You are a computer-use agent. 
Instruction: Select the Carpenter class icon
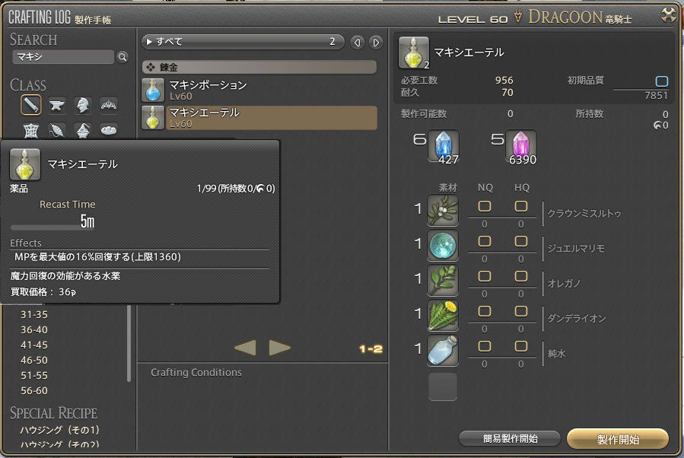[x=30, y=105]
